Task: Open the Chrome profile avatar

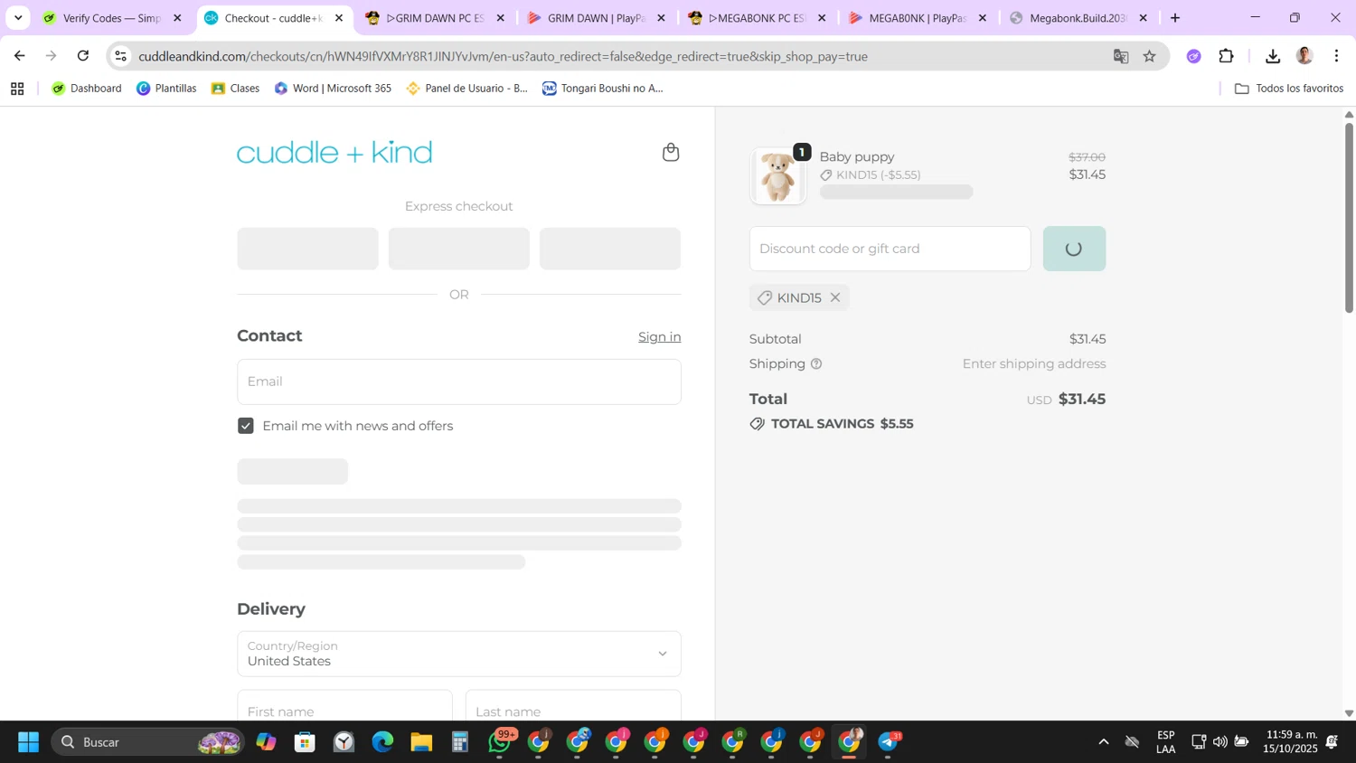Action: click(x=1304, y=56)
